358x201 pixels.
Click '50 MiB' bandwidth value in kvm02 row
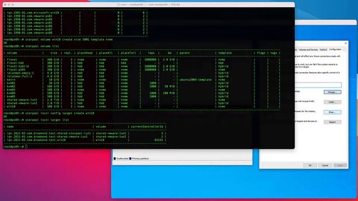pos(169,87)
